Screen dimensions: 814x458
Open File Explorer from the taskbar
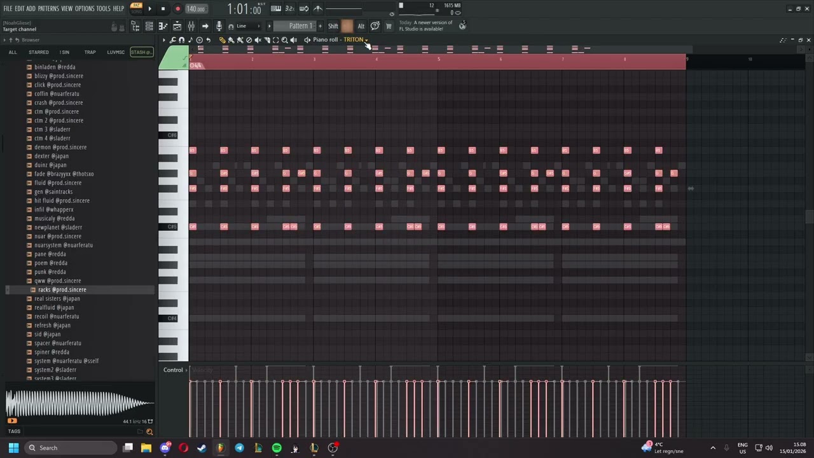point(146,448)
